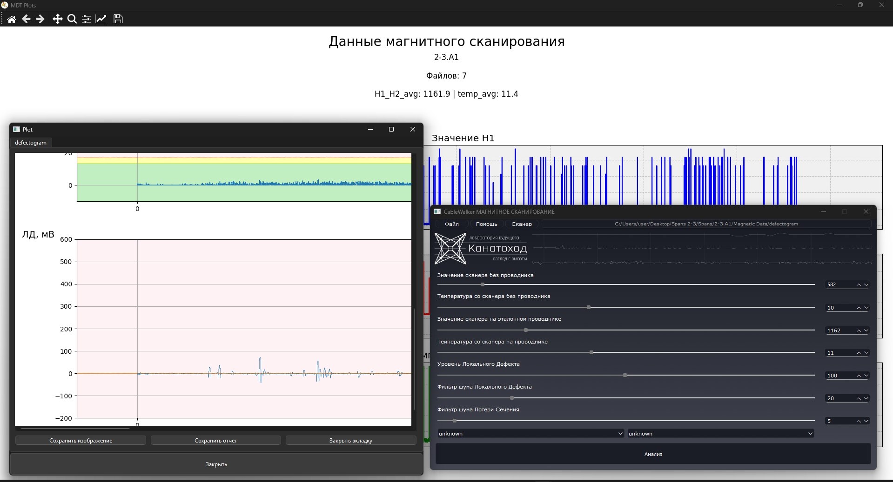Click the 1162 reference conductor value field
Viewport: 893px width, 482px height.
pyautogui.click(x=840, y=330)
